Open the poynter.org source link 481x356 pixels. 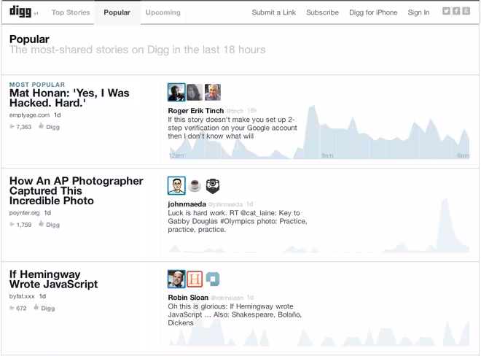pos(24,212)
